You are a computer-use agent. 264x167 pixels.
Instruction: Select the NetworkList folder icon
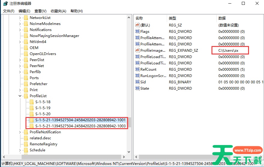pos(26,18)
